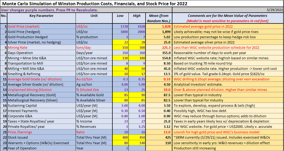Click the tons/day unit cell
Screen dimensions: 284x151
click(94, 47)
